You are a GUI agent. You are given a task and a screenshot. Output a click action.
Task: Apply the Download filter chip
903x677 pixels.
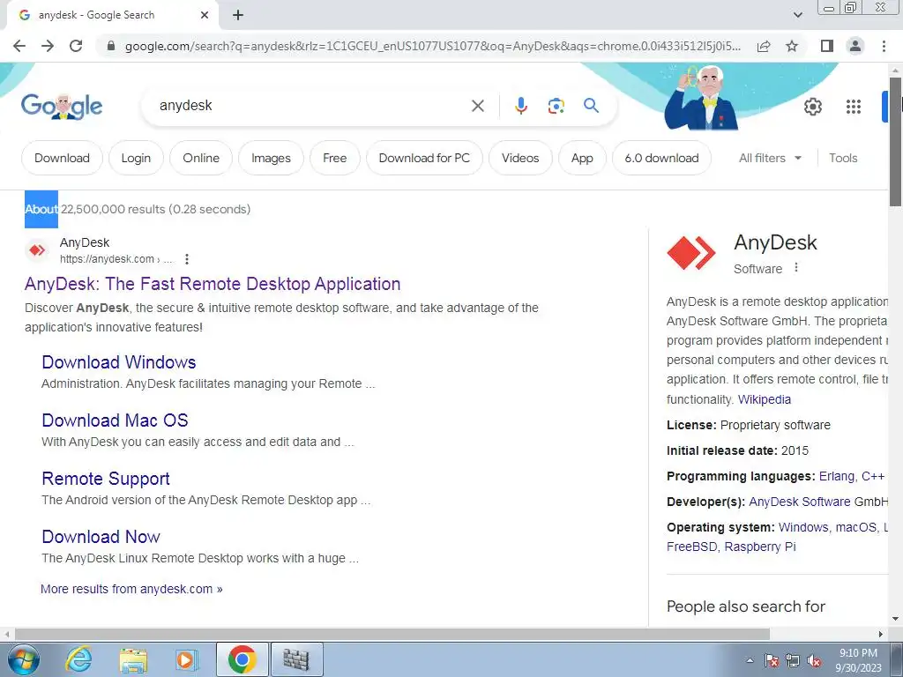pos(63,158)
